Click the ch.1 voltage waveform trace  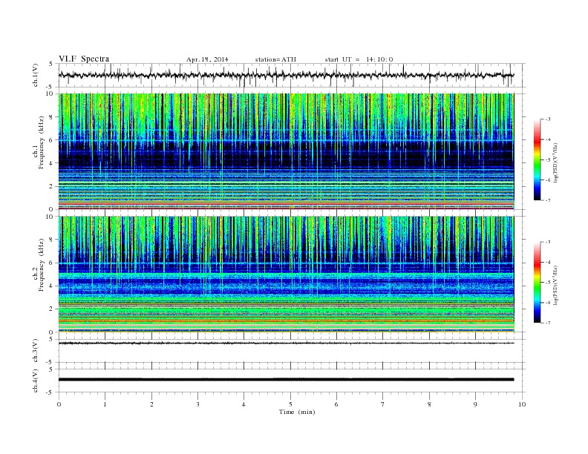(286, 75)
